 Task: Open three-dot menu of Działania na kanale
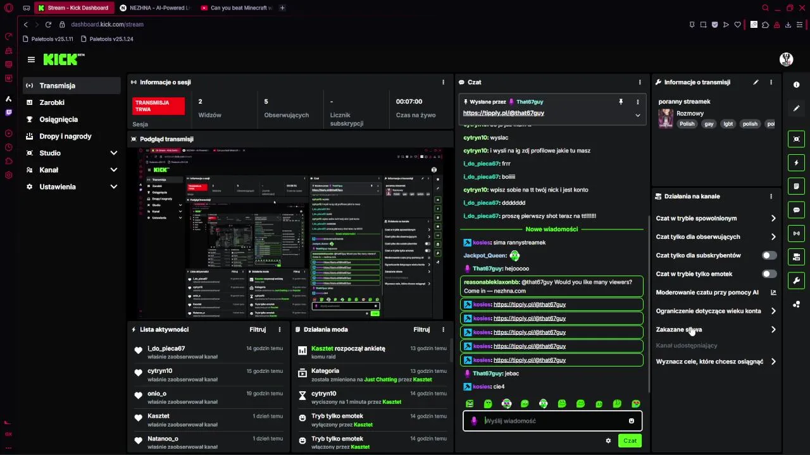click(771, 197)
